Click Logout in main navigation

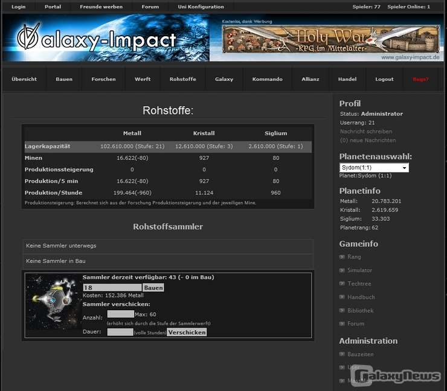(384, 79)
